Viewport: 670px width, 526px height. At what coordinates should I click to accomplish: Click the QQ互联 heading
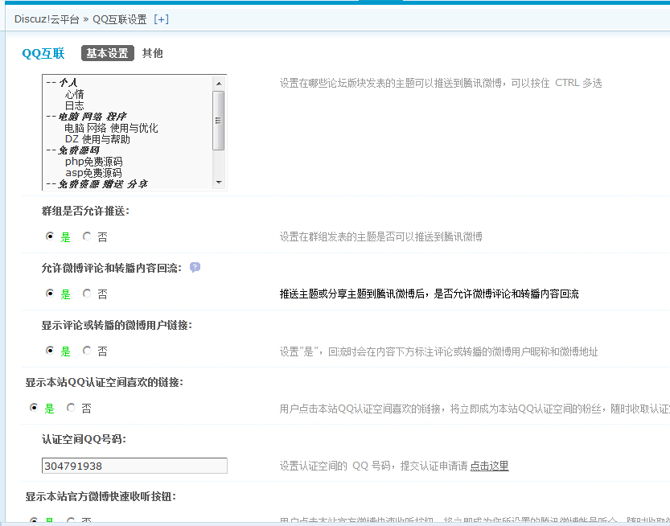point(43,53)
